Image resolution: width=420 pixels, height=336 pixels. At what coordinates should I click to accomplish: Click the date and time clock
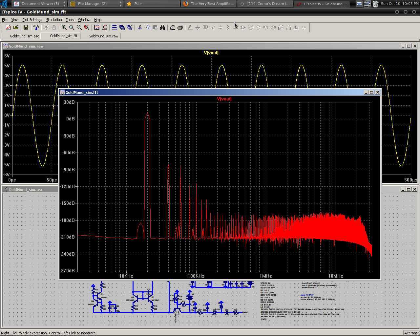[x=399, y=4]
